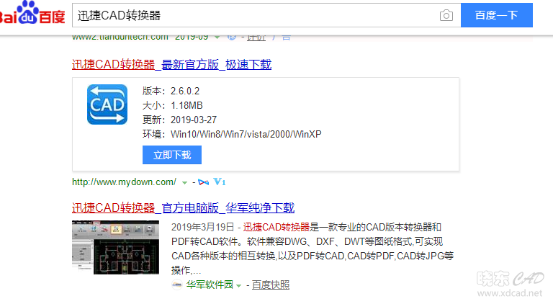The width and height of the screenshot is (553, 304).
Task: Expand dropdown arrow next to 华军软件园
Action: pos(240,285)
